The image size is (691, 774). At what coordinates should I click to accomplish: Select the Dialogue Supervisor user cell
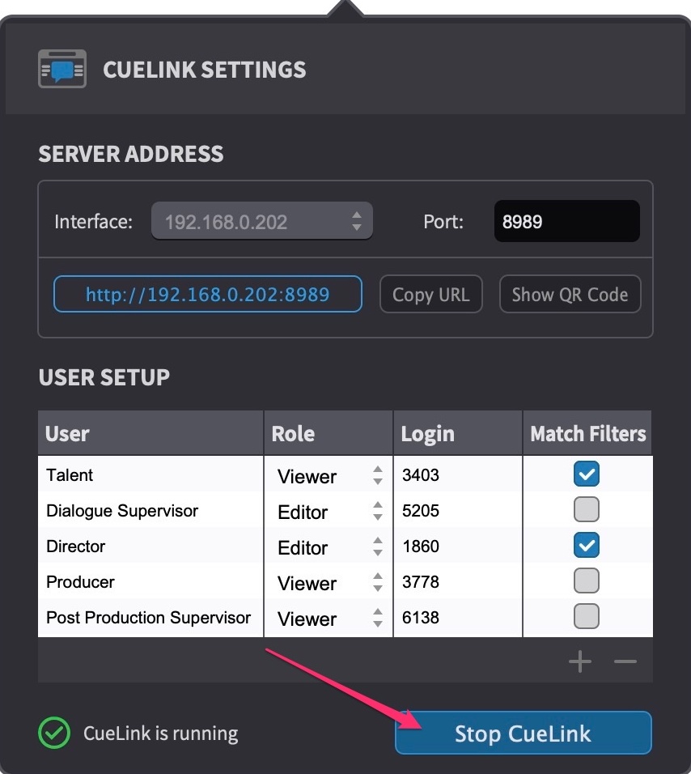[x=150, y=510]
